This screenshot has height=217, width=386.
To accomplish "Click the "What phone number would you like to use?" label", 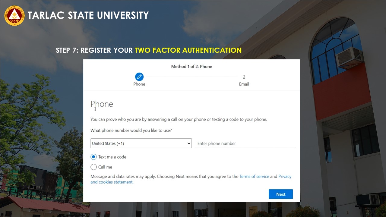I will 131,131.
